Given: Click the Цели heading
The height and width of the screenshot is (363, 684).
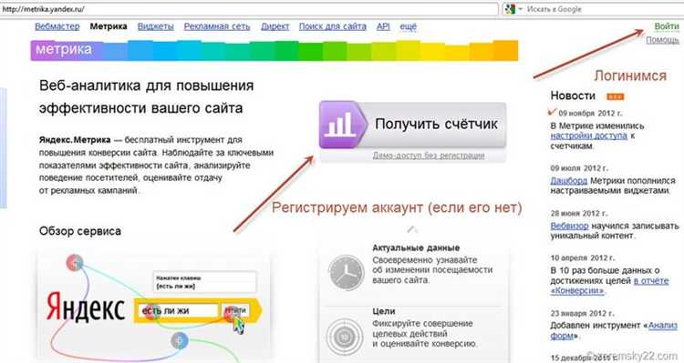Looking at the screenshot, I should (x=383, y=311).
